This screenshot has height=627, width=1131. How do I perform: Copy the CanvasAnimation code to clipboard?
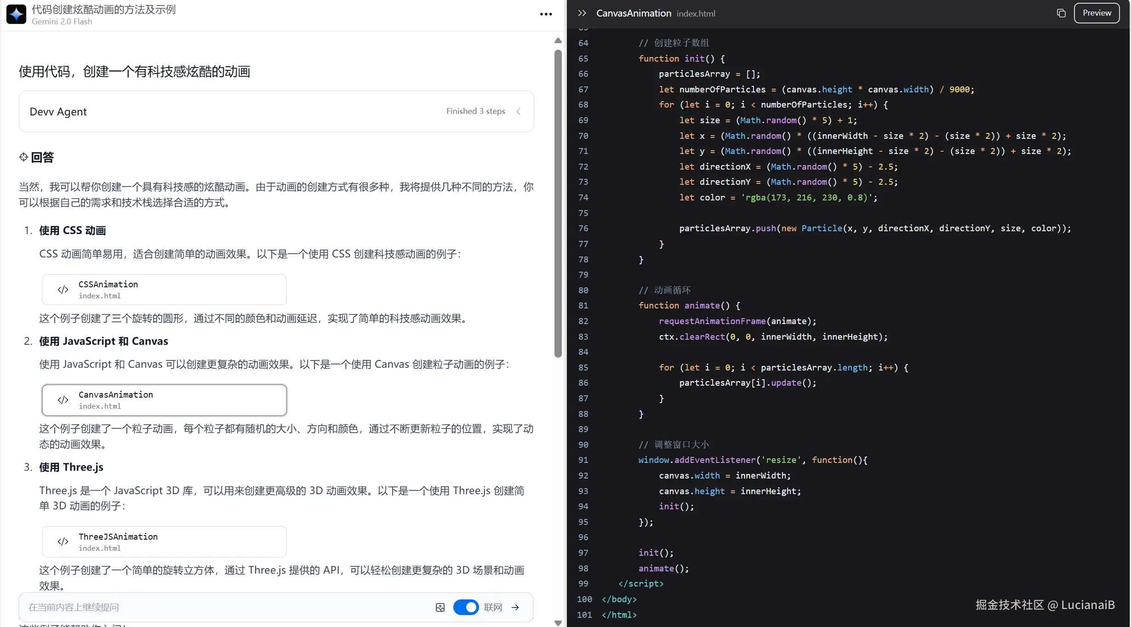(1061, 13)
